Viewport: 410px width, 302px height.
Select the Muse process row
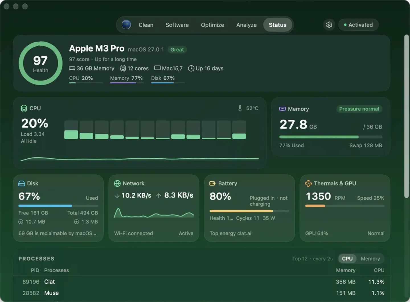(x=202, y=293)
